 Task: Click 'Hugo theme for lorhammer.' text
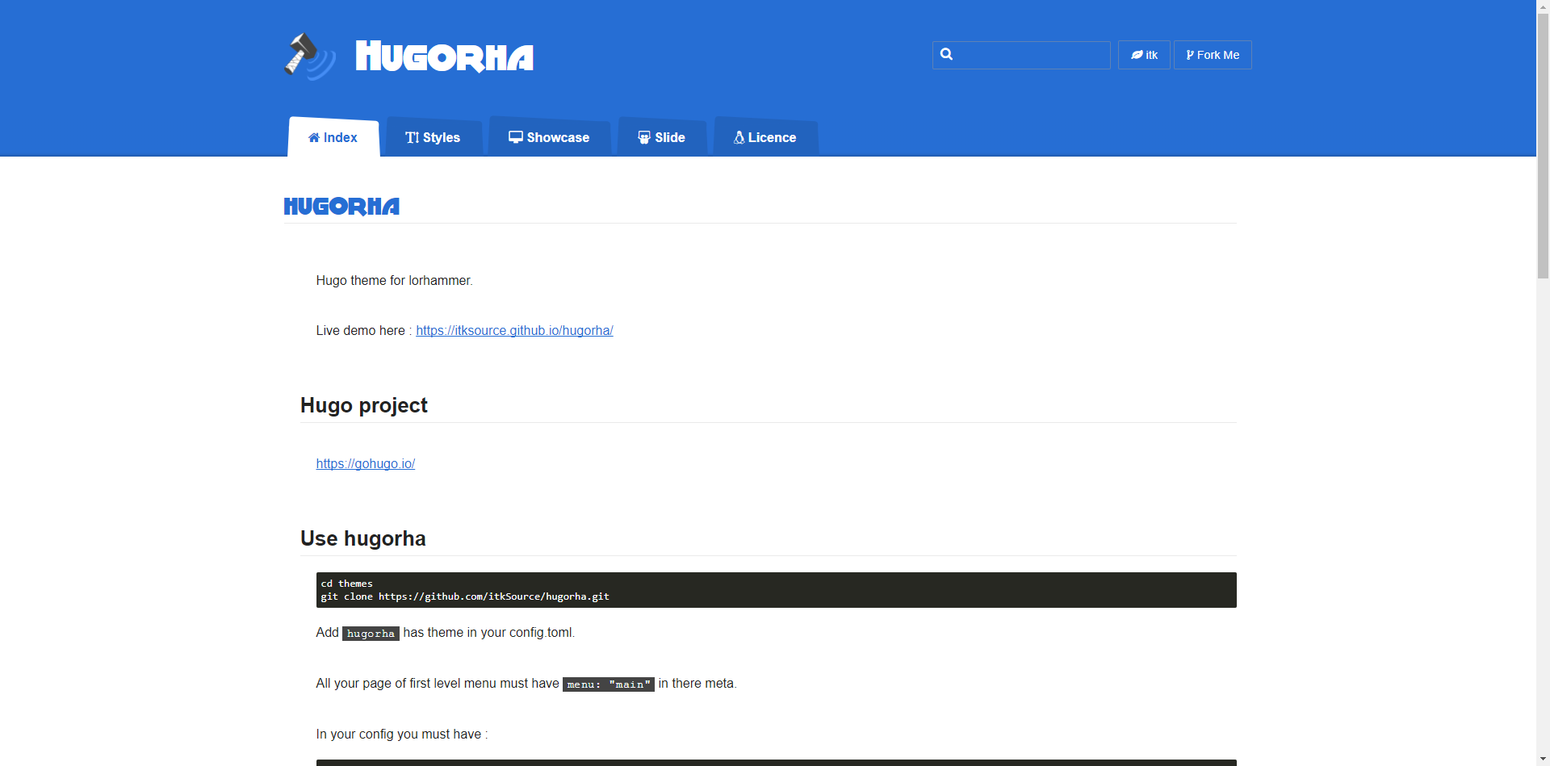click(394, 280)
